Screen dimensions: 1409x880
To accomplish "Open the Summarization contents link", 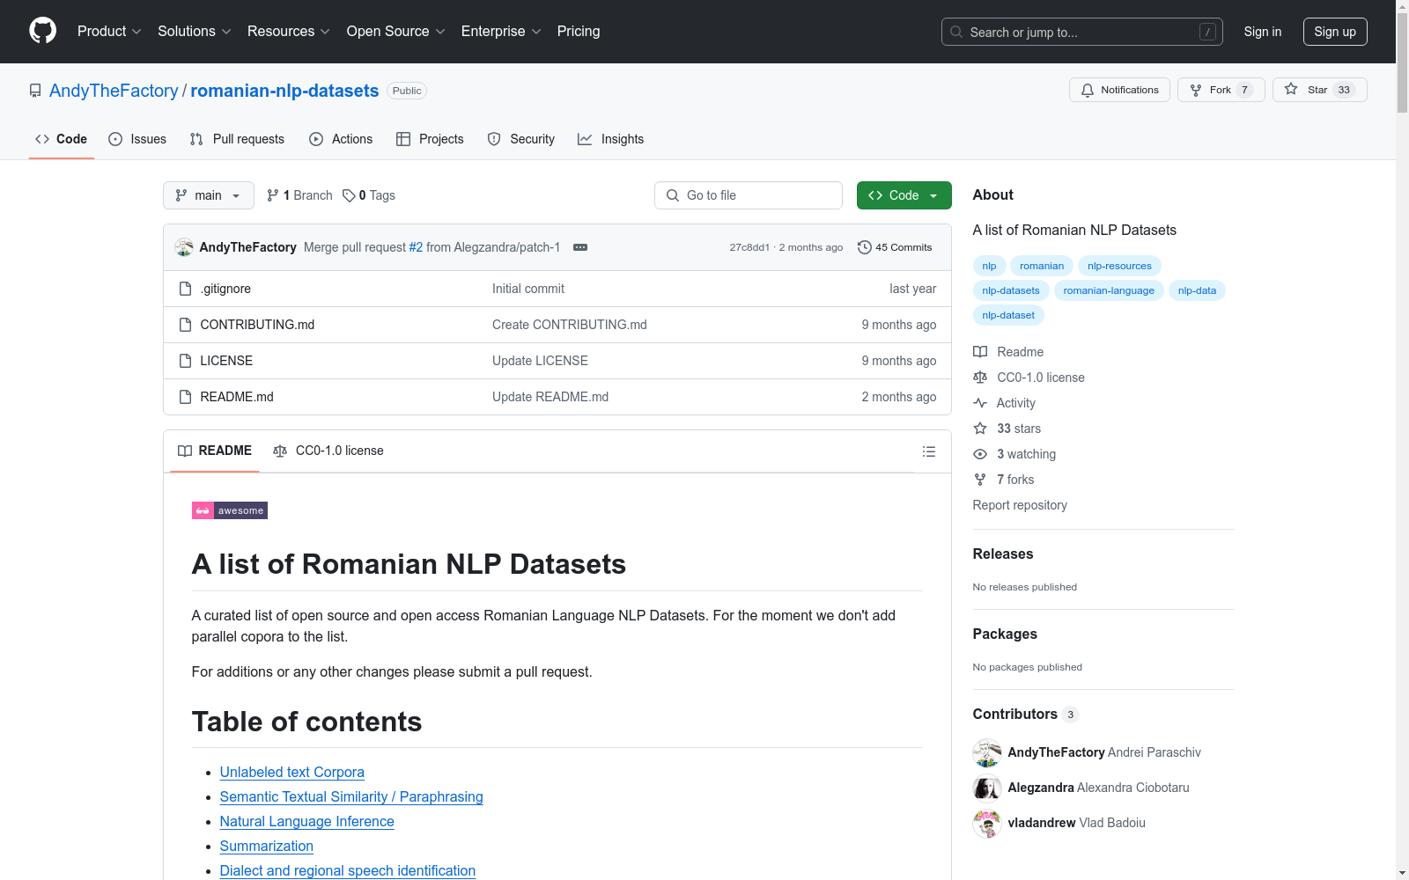I will click(x=267, y=846).
